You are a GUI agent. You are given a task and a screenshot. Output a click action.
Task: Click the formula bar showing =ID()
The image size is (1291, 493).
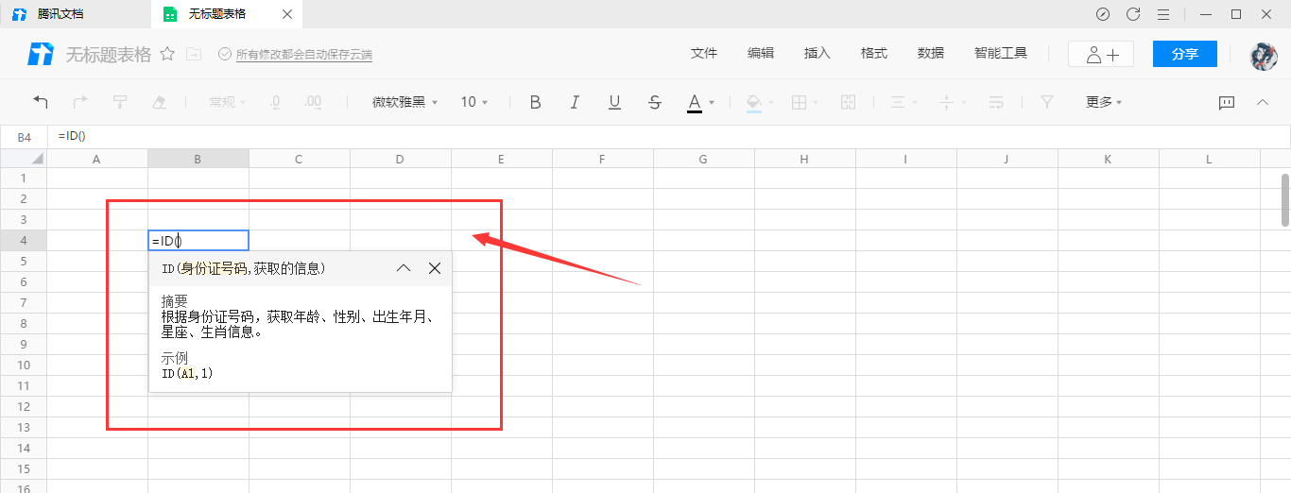click(671, 137)
